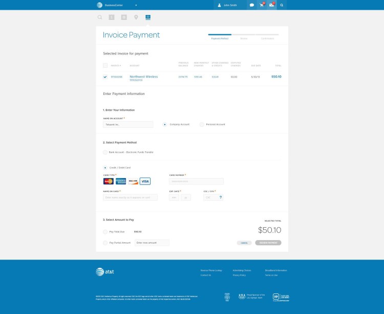
Task: Choose the Visa card type
Action: (145, 181)
